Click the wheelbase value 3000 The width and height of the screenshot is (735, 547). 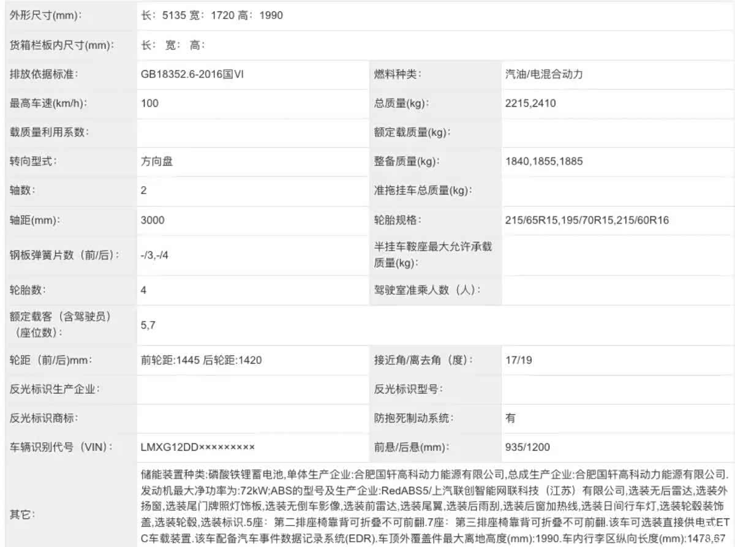[x=153, y=220]
